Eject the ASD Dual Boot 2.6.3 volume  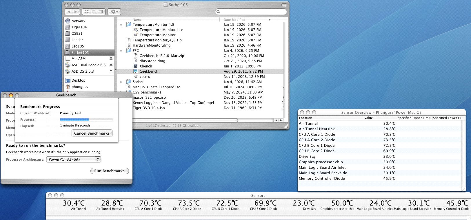click(111, 65)
